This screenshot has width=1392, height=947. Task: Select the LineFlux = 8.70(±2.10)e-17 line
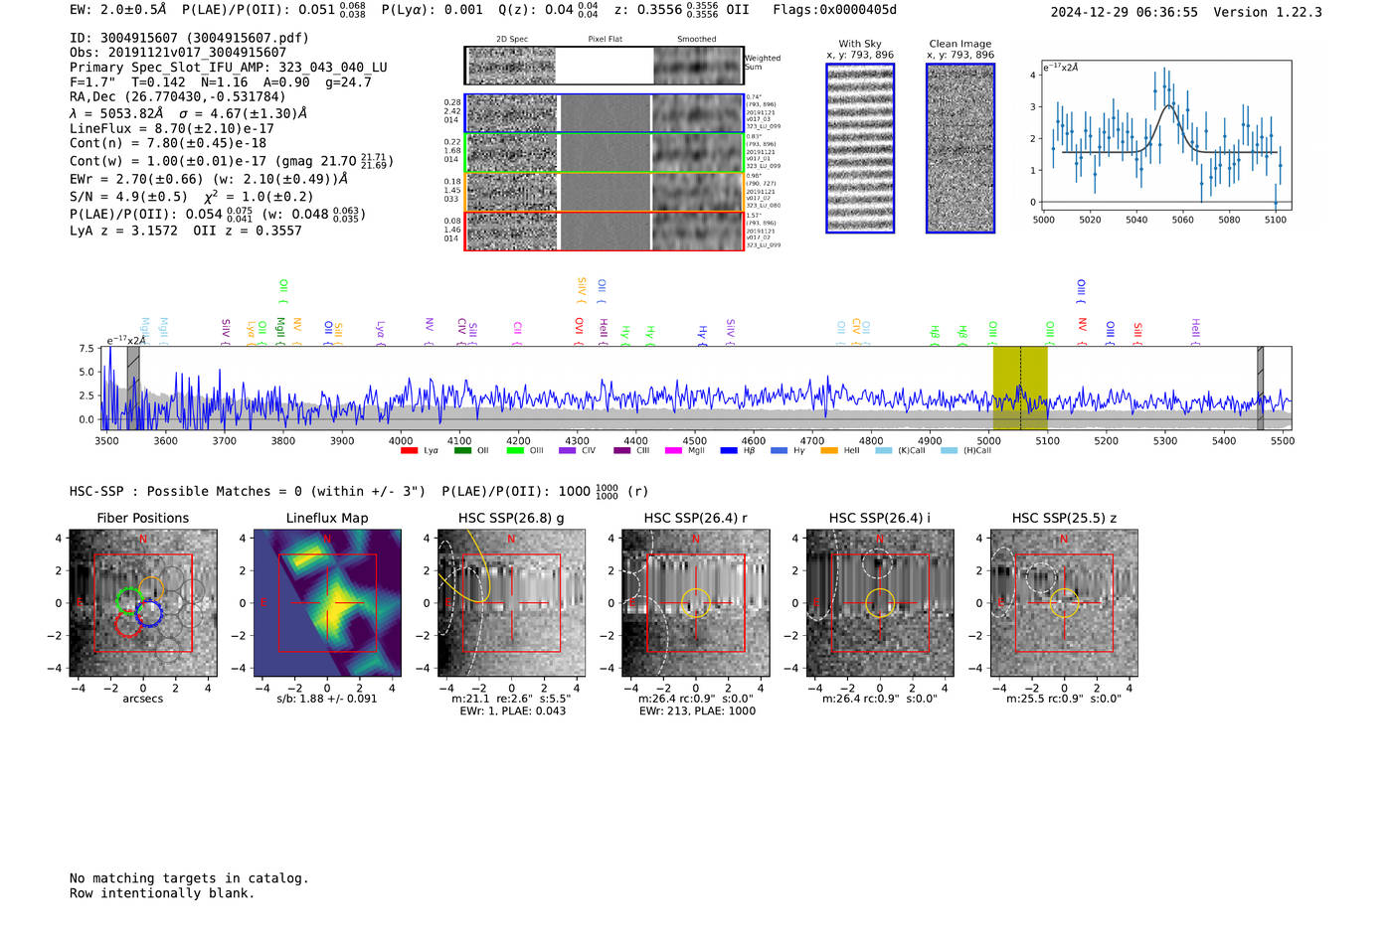pos(172,128)
